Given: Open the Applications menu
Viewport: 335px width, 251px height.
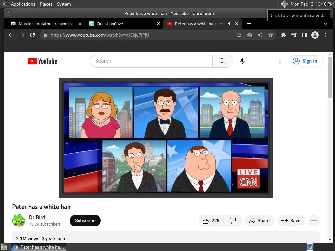Looking at the screenshot, I should click(x=23, y=4).
